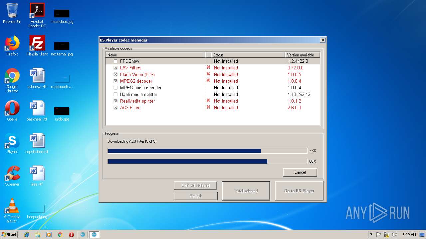Viewport: 426px width, 239px height.
Task: Uncheck the LAV Filters checkbox
Action: click(115, 68)
